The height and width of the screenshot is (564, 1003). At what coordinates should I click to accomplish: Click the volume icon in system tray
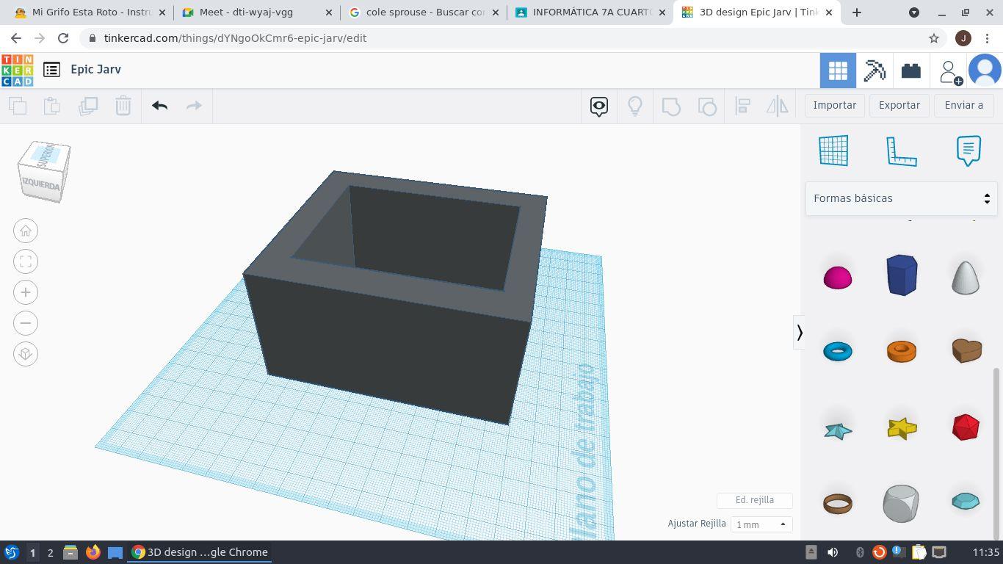pyautogui.click(x=833, y=552)
